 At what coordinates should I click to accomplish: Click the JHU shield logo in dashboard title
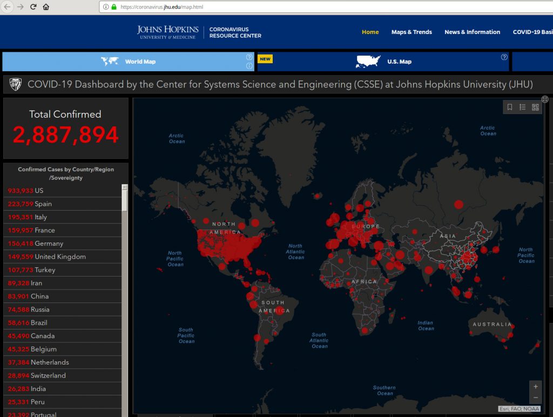click(15, 84)
